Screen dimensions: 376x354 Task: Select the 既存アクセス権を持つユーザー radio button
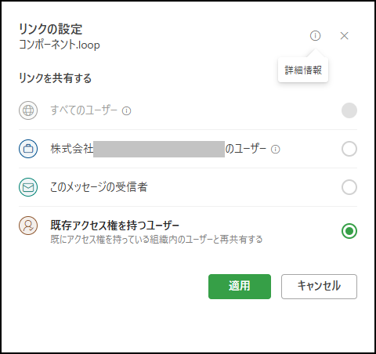click(349, 231)
